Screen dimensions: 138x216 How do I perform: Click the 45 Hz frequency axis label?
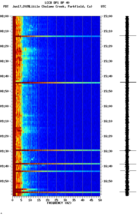click(x=91, y=200)
